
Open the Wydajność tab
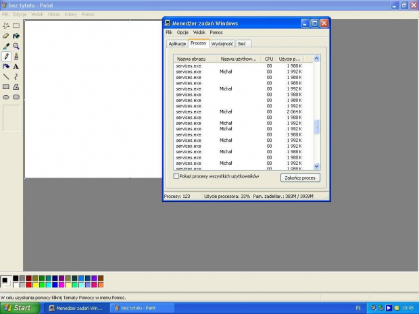coord(222,43)
